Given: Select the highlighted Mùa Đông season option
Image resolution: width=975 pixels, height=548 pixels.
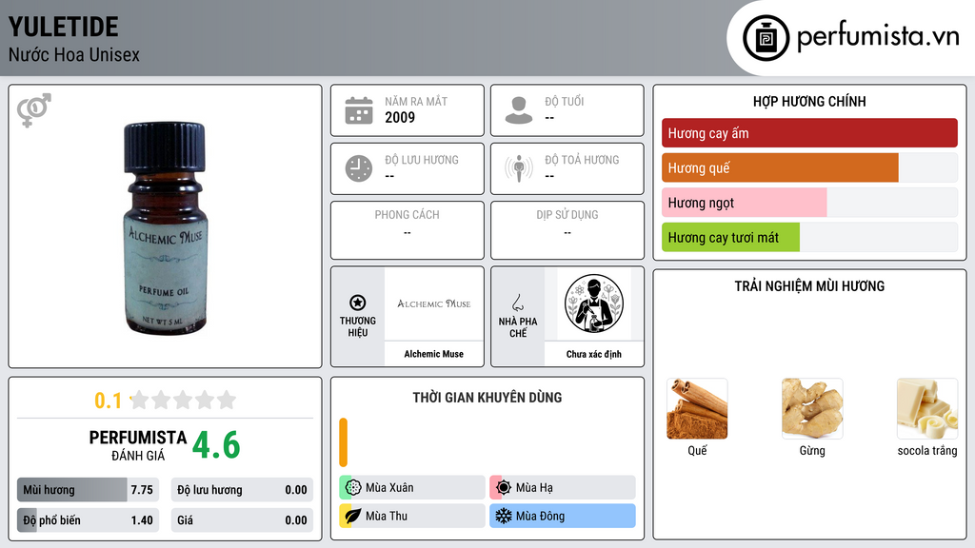Looking at the screenshot, I should pyautogui.click(x=563, y=516).
